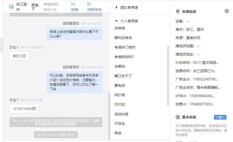The height and width of the screenshot is (142, 233).
Task: Select the 发微信 quick phrase
Action: click(x=120, y=28)
